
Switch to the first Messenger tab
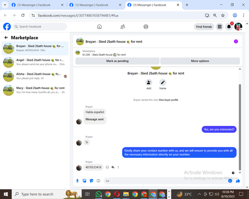pos(37,5)
